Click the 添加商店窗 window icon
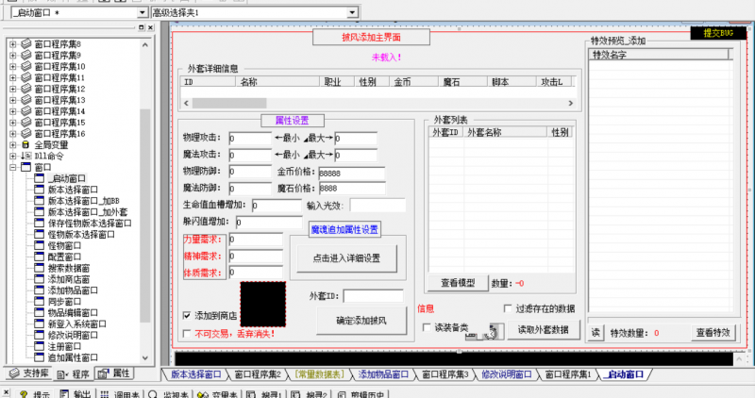 pyautogui.click(x=40, y=279)
